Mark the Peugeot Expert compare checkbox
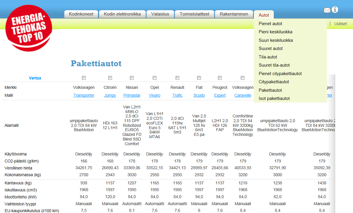The height and width of the screenshot is (213, 353). click(220, 78)
